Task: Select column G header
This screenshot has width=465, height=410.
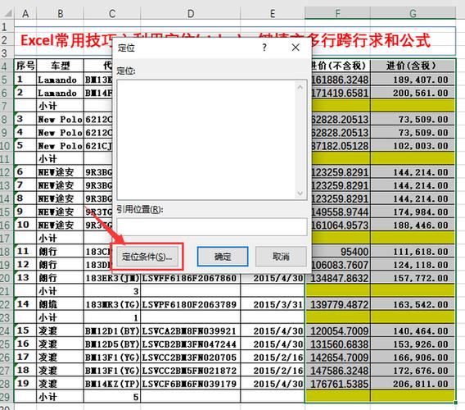Action: (413, 13)
